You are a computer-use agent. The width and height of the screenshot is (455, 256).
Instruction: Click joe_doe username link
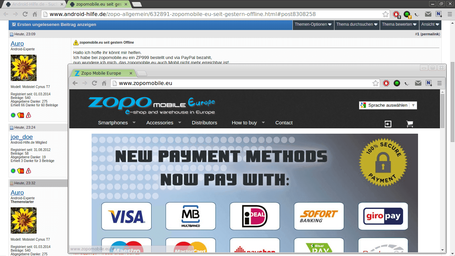point(22,137)
